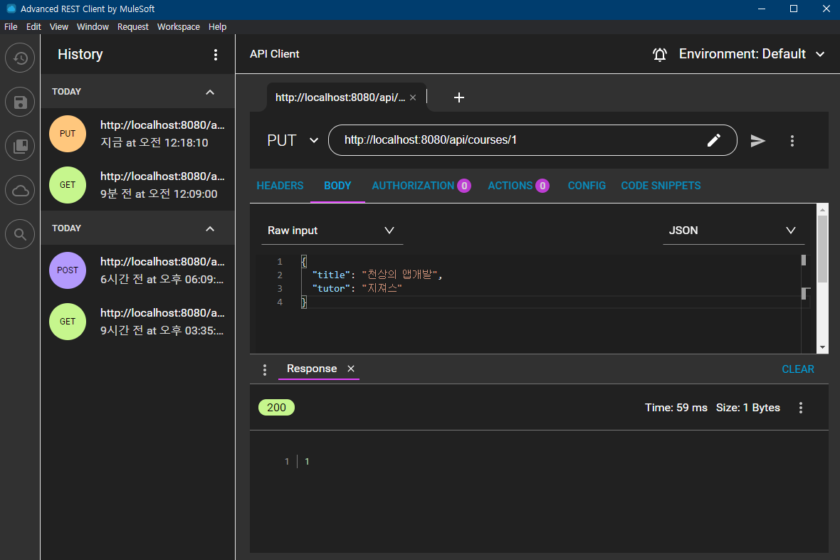Collapse the second TODAY history group
The image size is (840, 560).
coord(210,228)
